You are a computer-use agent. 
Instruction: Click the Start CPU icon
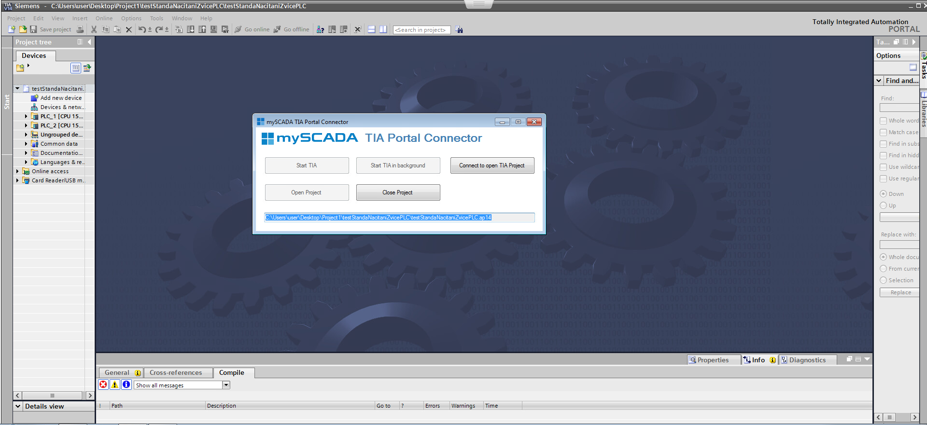tap(332, 29)
